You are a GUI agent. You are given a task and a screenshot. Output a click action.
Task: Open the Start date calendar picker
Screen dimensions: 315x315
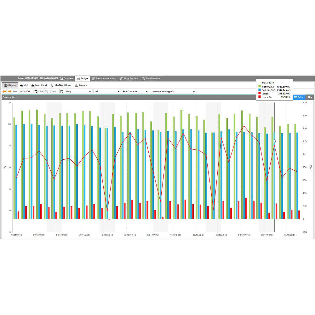35,91
